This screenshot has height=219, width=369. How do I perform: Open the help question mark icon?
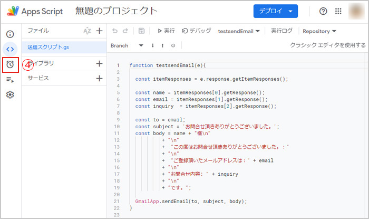pos(323,11)
